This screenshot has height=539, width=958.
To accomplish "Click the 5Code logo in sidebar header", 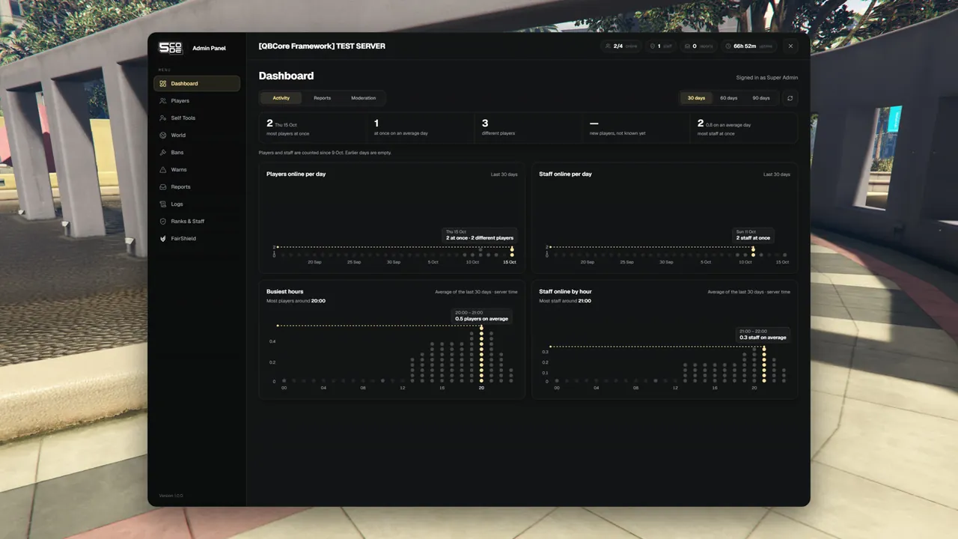I will tap(171, 48).
